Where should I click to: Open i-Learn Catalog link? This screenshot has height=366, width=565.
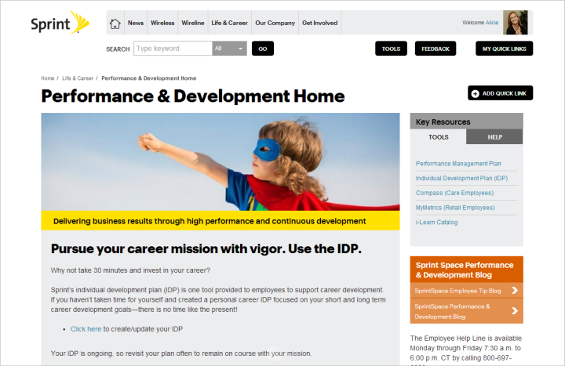click(437, 223)
